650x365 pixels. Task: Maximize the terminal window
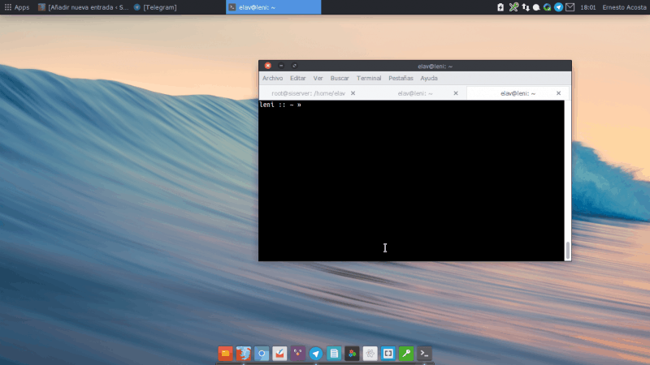point(294,66)
